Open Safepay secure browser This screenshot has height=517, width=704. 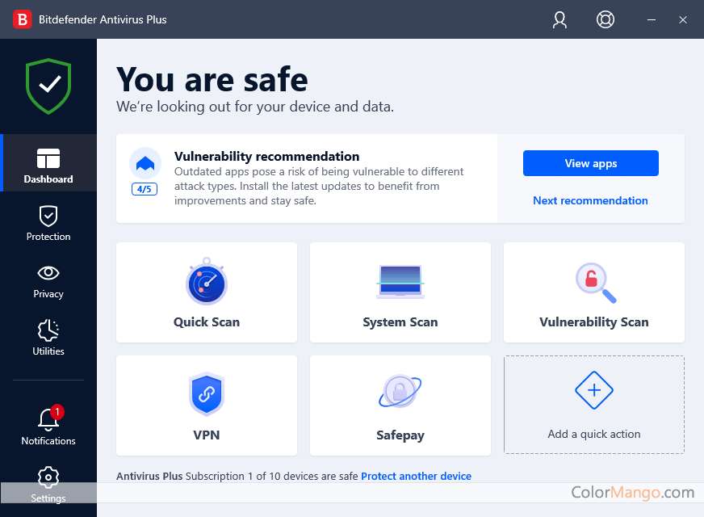[400, 405]
